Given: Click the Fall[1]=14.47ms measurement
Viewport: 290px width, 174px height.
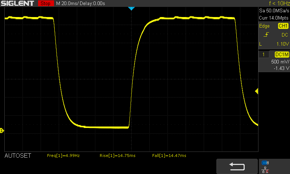Looking at the screenshot, I should tap(169, 156).
